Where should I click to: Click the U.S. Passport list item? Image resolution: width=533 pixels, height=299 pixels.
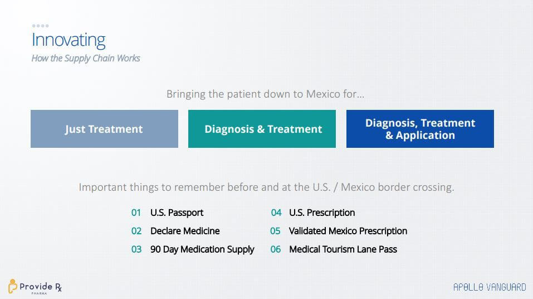click(177, 213)
